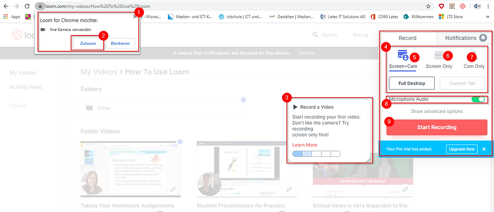Select Full Desktop capture option
The height and width of the screenshot is (212, 494).
(x=412, y=83)
